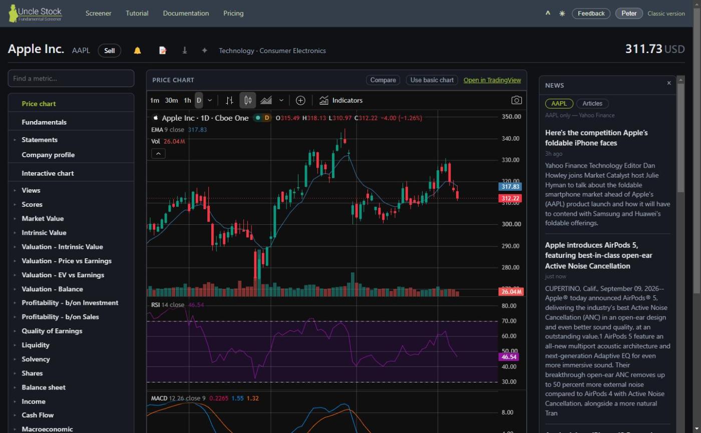701x433 pixels.
Task: Open Fundamentals in sidebar
Action: (x=44, y=122)
